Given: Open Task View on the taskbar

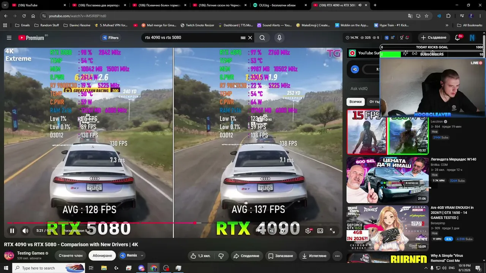Looking at the screenshot, I should pyautogui.click(x=91, y=268).
